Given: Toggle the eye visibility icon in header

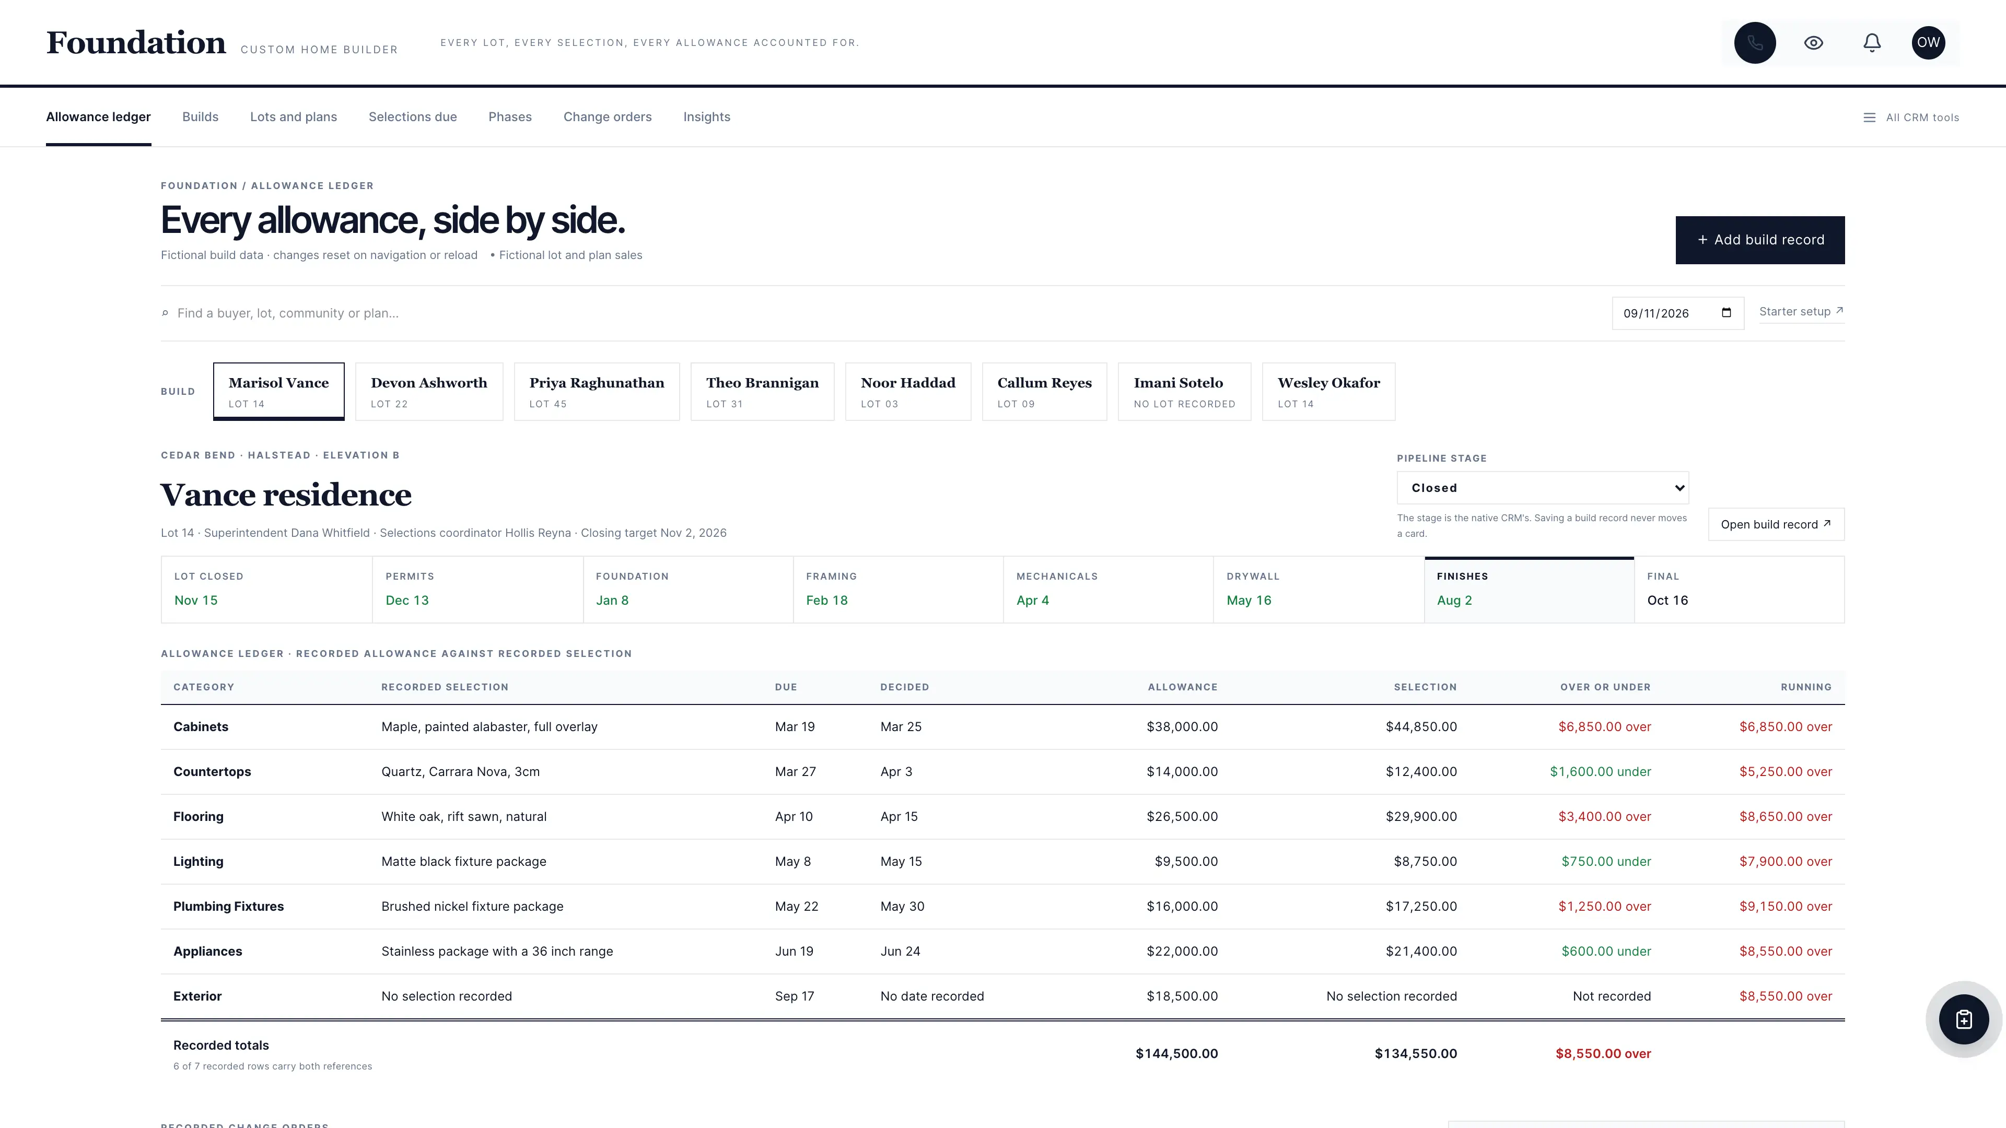Looking at the screenshot, I should [x=1814, y=43].
